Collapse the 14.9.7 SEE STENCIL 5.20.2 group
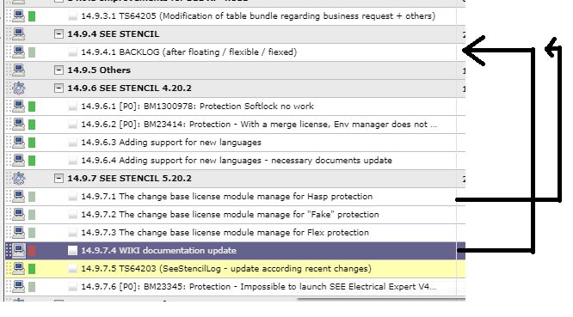 click(59, 179)
